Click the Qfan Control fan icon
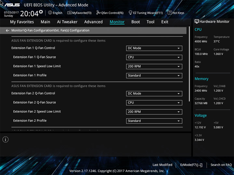Screen dimensions: 234x175 click(98, 13)
